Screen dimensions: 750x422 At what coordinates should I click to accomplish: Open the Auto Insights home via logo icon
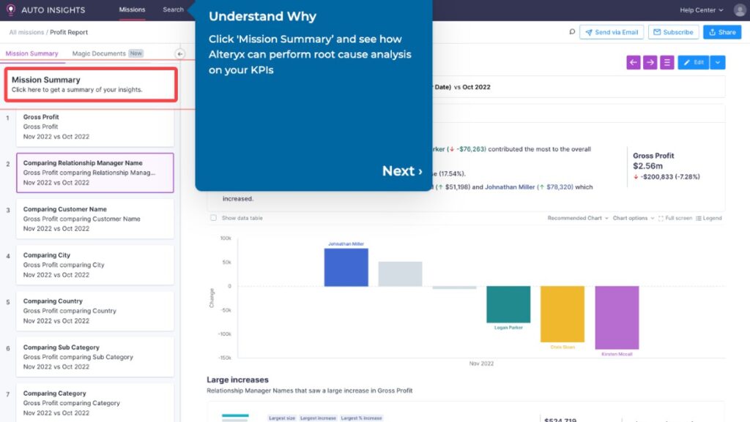click(10, 10)
